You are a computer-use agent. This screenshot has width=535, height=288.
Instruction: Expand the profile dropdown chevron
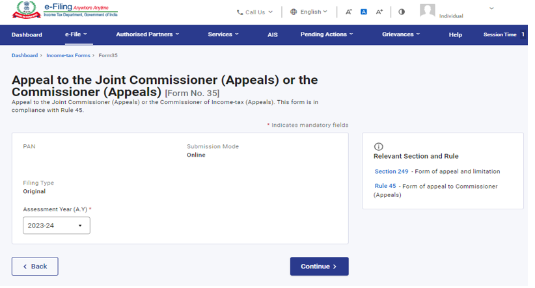tap(491, 8)
